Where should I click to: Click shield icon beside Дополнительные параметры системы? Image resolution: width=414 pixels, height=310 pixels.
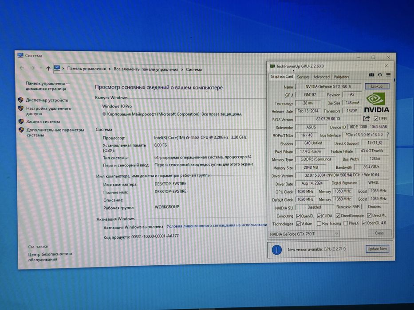pos(21,130)
